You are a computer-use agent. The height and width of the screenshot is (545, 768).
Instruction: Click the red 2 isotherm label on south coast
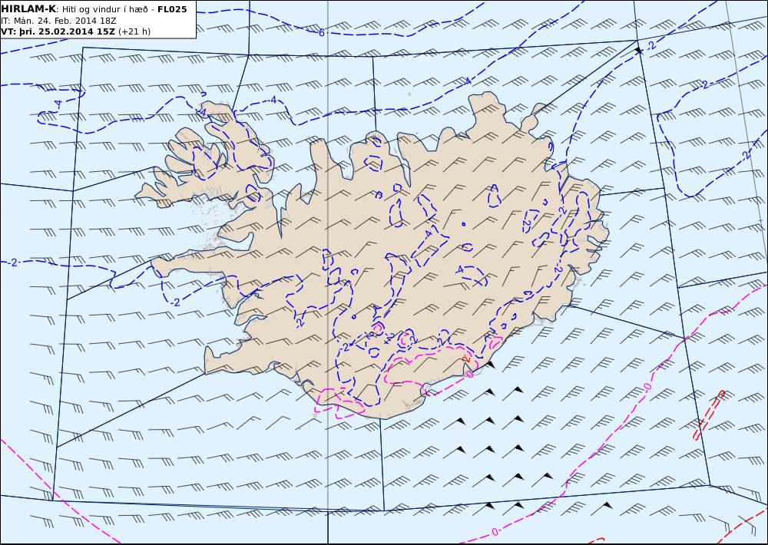466,358
